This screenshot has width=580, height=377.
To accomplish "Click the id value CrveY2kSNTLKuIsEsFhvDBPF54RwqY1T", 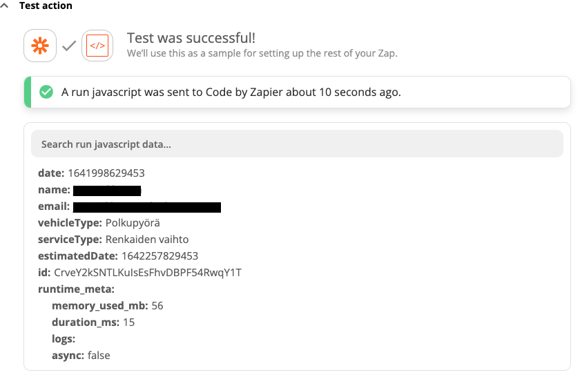I will [148, 273].
